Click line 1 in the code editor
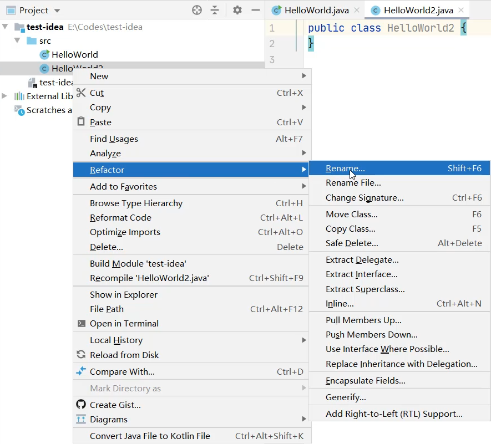The width and height of the screenshot is (491, 444). point(388,28)
